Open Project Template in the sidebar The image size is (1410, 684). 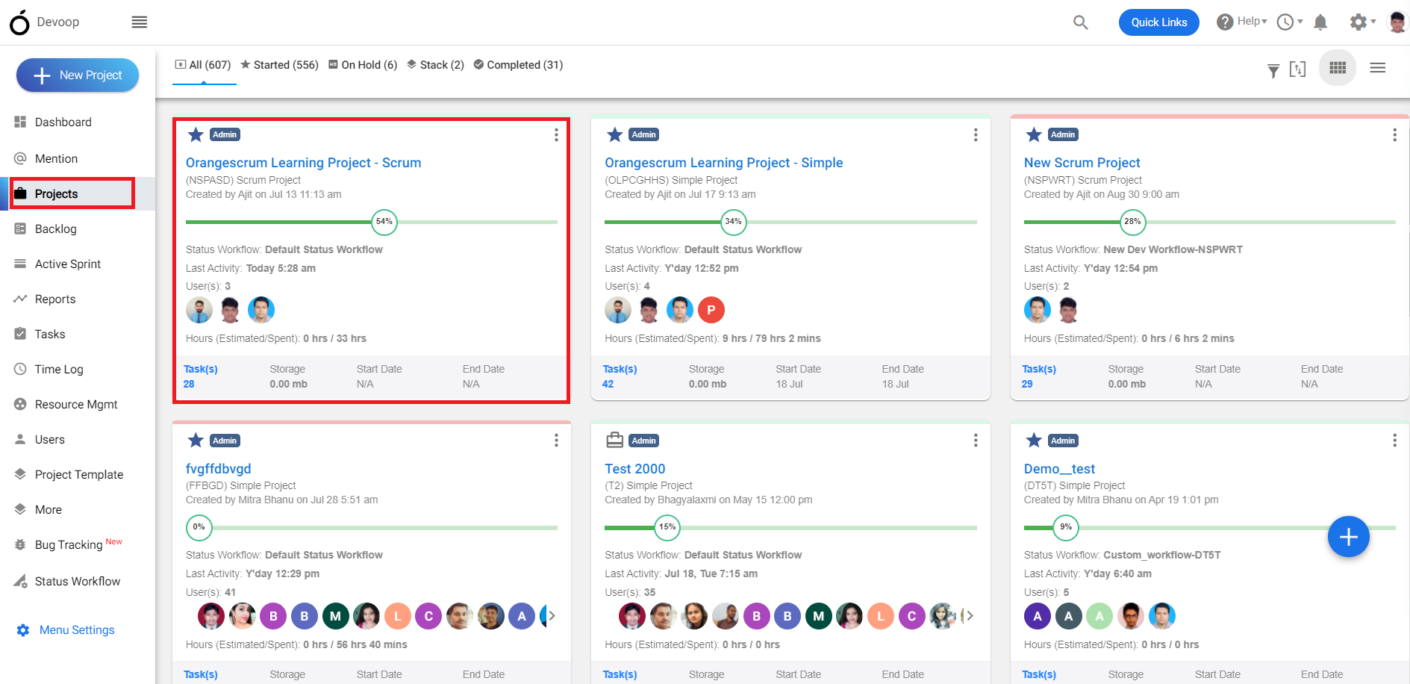pos(78,474)
